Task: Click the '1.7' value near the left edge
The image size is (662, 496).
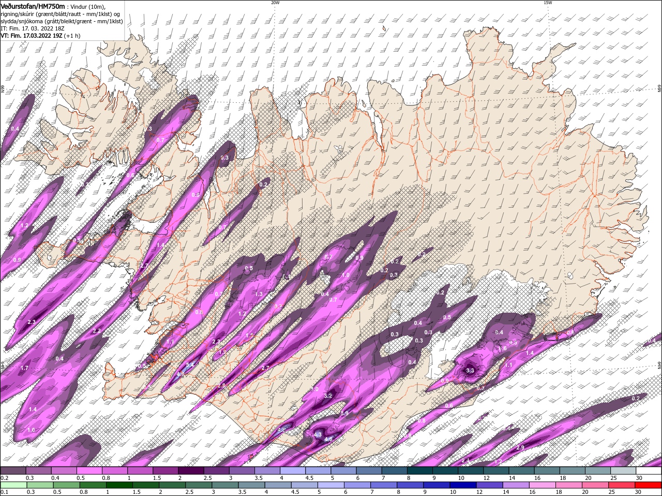Action: pyautogui.click(x=24, y=368)
